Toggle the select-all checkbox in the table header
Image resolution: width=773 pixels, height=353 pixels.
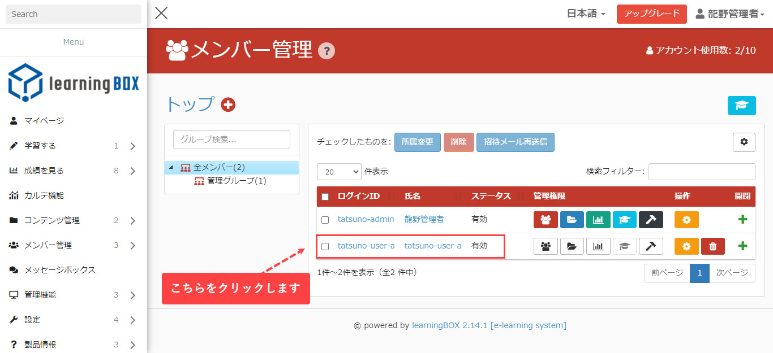(325, 197)
